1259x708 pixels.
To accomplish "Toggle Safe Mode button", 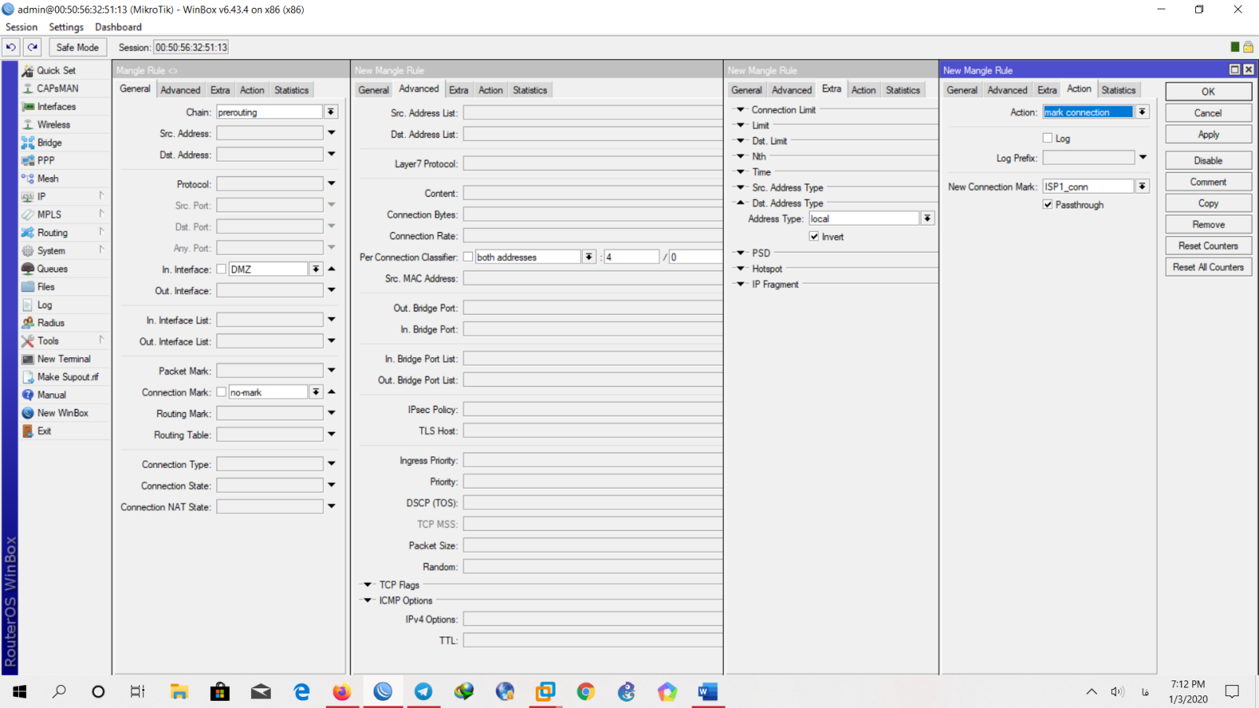I will point(77,47).
